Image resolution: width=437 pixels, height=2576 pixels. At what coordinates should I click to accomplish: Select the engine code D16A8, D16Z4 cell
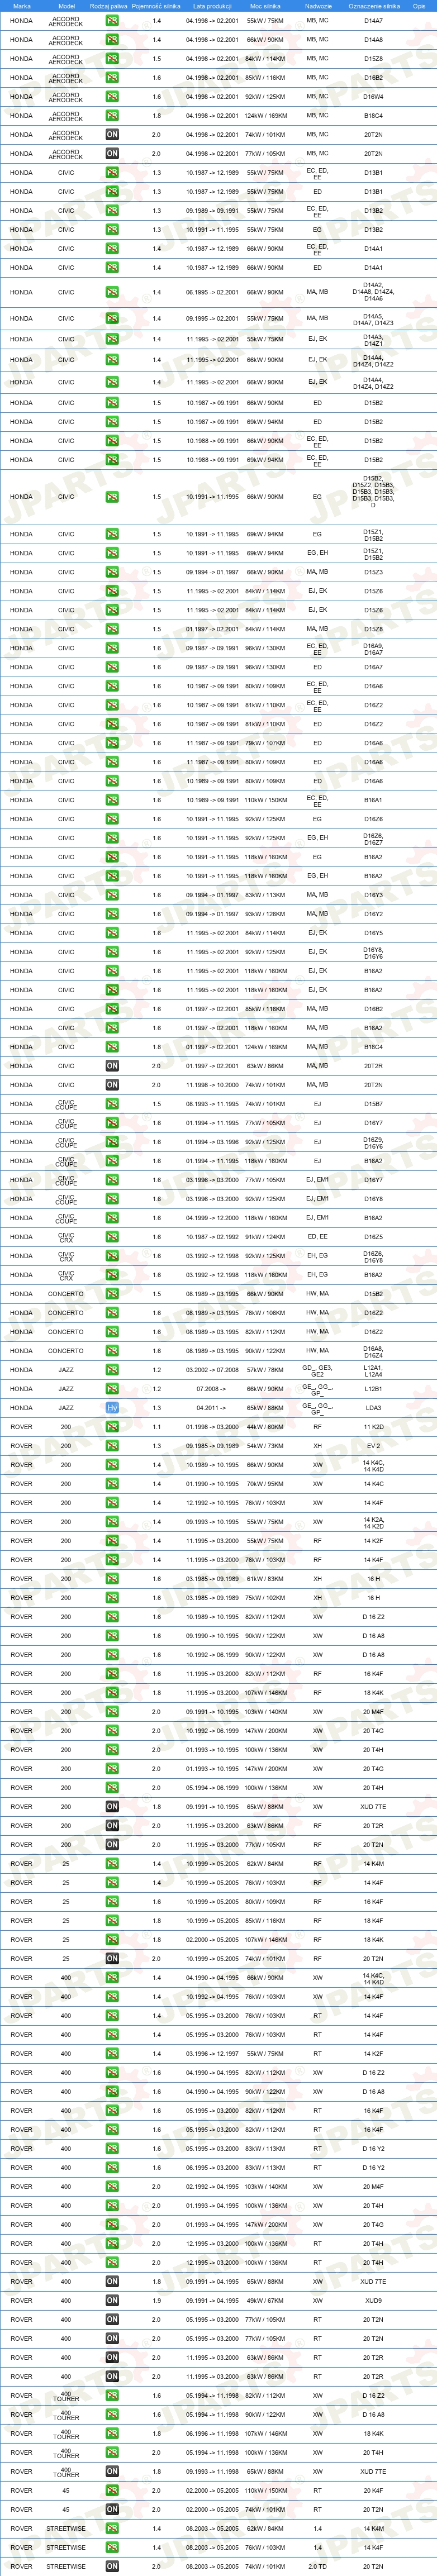[373, 1352]
